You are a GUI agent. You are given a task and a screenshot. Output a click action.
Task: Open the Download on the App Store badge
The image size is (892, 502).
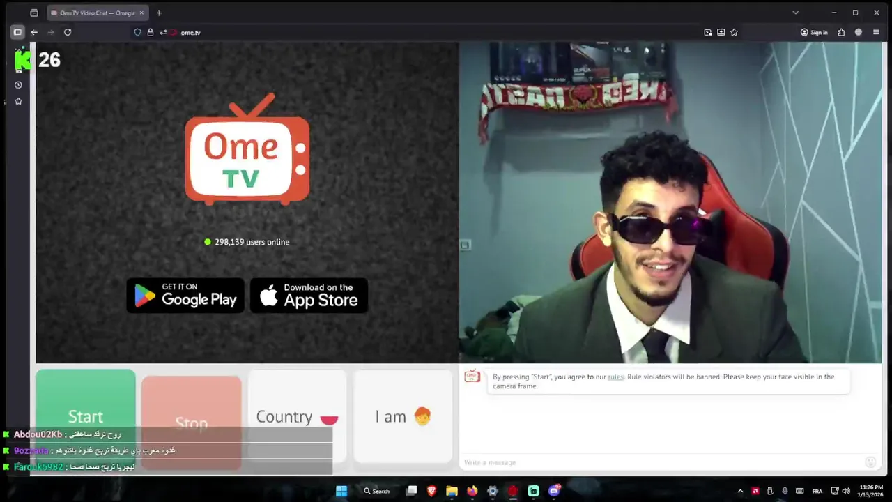click(309, 296)
